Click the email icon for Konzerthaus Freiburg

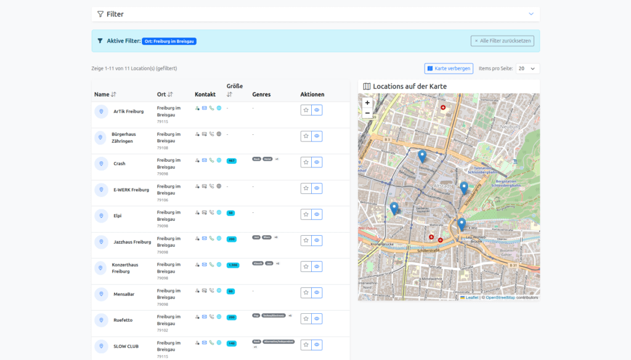tap(205, 265)
